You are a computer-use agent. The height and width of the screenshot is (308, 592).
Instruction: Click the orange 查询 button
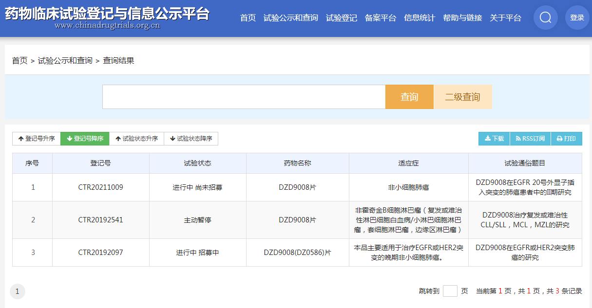tap(409, 97)
